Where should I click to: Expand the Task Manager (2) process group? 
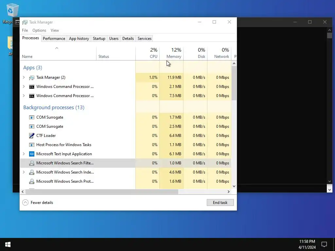(x=24, y=77)
